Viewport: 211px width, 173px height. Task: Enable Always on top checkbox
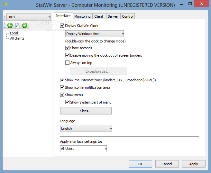pos(67,63)
